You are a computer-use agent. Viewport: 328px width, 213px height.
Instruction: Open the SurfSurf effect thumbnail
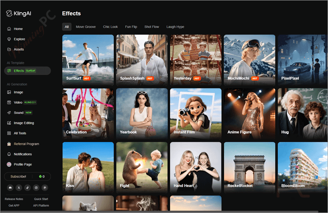88,60
